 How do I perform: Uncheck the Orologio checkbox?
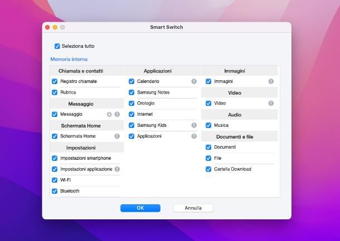click(132, 104)
